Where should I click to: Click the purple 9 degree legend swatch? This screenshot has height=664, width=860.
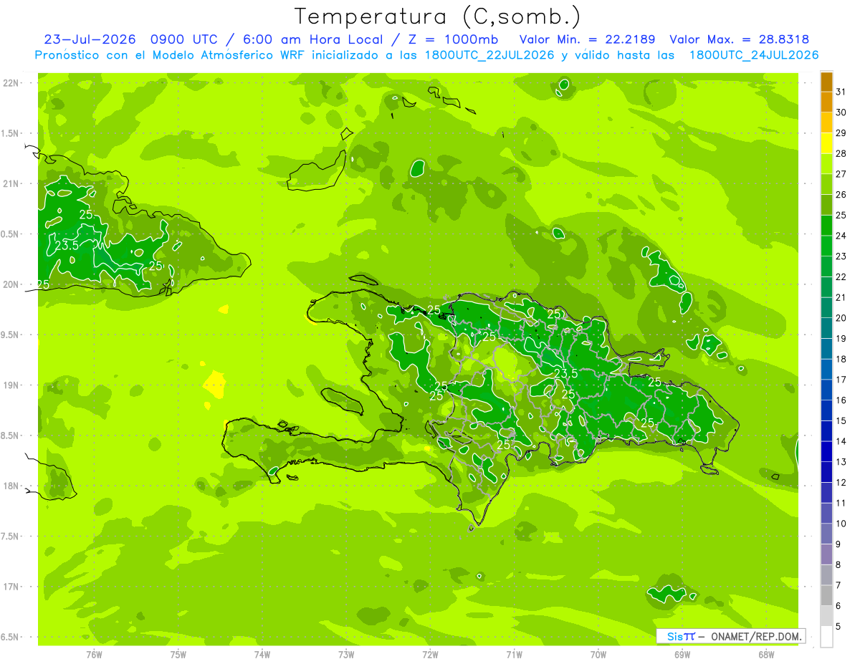[x=826, y=534]
